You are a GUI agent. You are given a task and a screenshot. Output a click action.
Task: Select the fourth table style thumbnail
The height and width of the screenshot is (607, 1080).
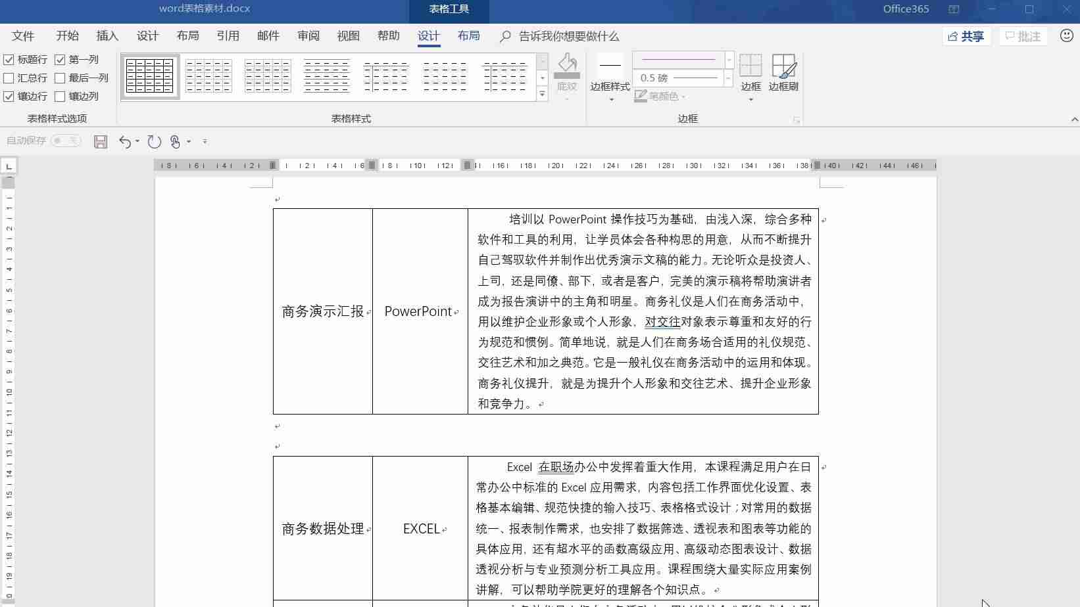(x=327, y=76)
